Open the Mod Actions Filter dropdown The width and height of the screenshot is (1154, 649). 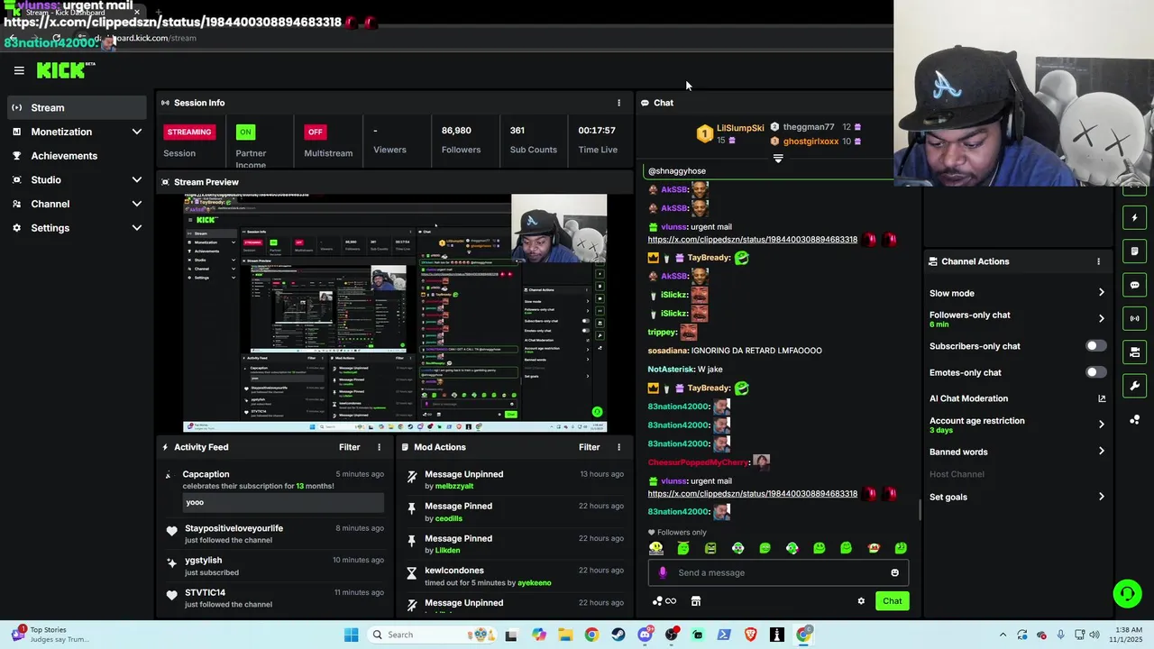(589, 447)
